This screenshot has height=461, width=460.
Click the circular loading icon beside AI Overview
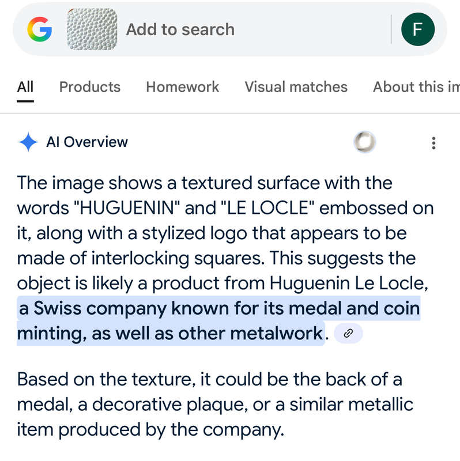pos(364,142)
